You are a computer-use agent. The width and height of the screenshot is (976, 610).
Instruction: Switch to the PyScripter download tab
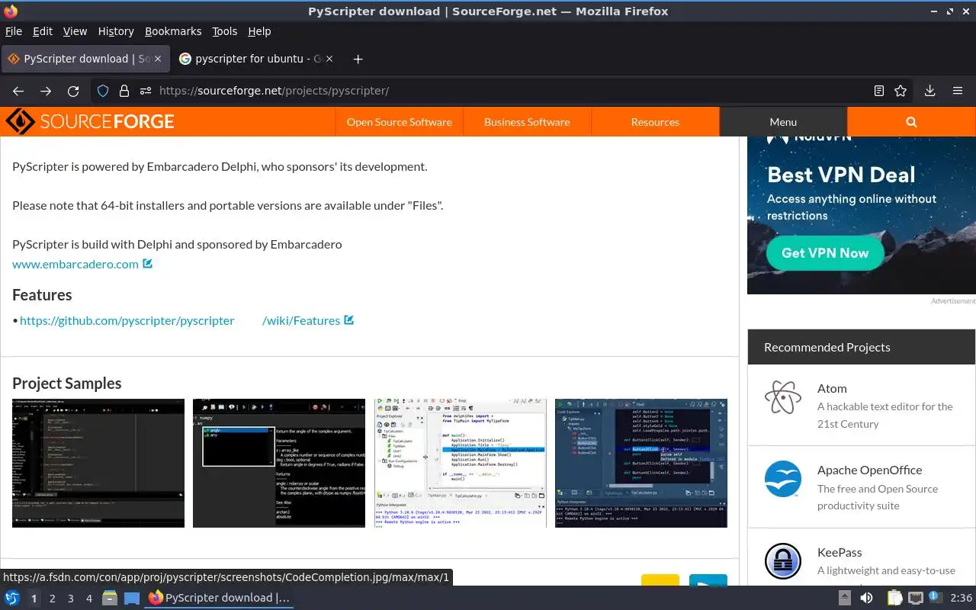click(x=84, y=59)
